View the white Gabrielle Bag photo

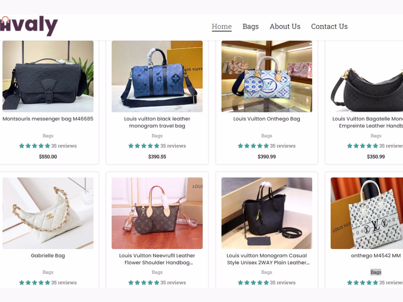(48, 213)
